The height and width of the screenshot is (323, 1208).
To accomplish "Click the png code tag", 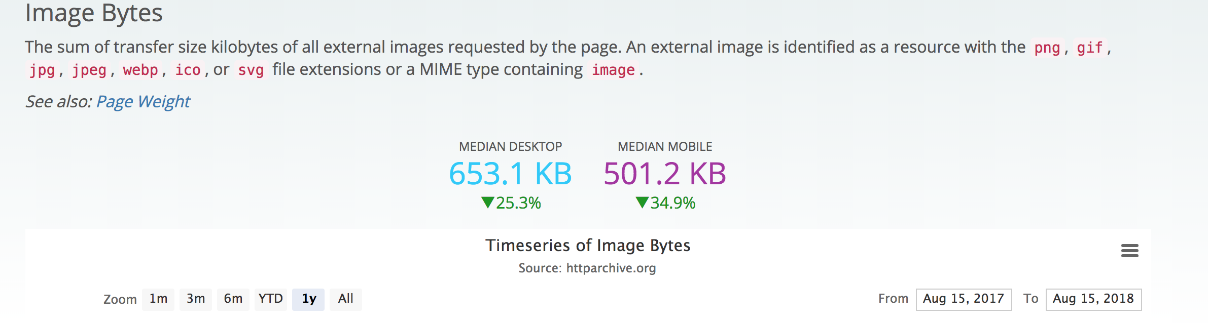I will coord(1047,48).
